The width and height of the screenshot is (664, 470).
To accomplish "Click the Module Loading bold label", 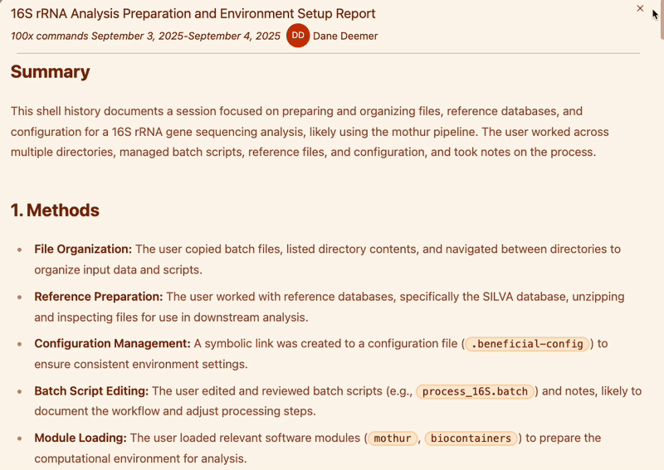I will 80,438.
